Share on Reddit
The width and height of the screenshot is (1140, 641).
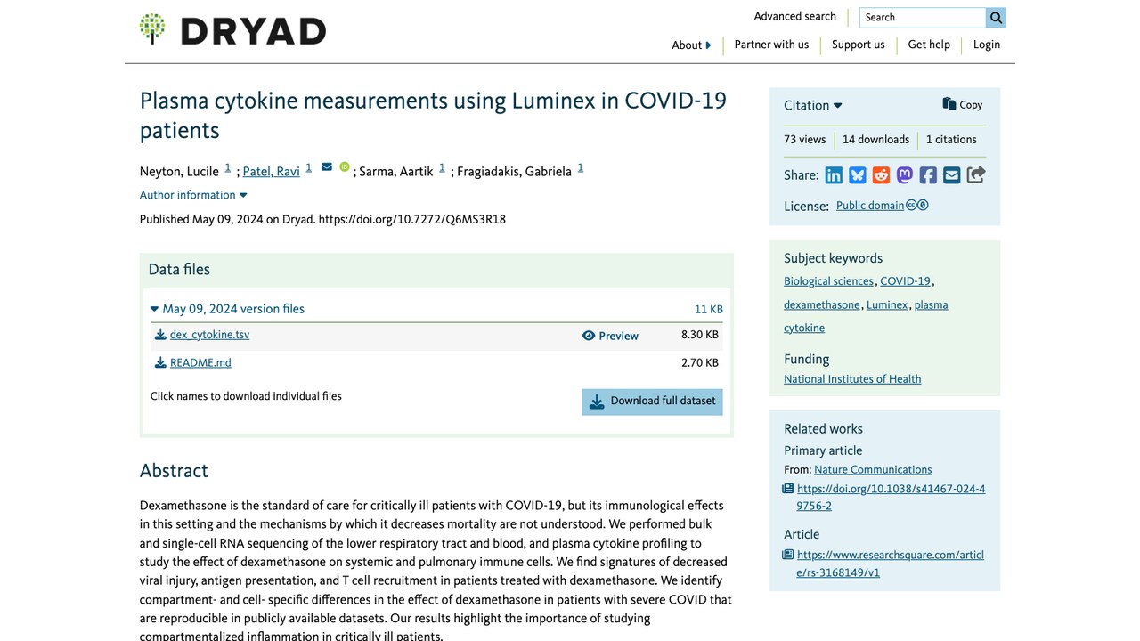pyautogui.click(x=881, y=175)
